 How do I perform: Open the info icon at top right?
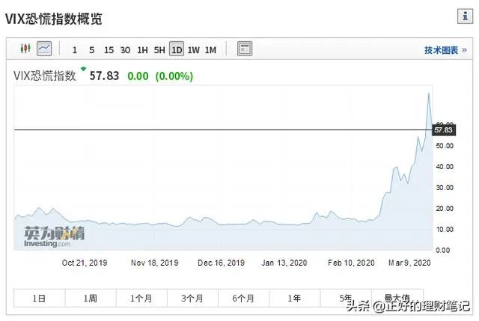[x=465, y=16]
